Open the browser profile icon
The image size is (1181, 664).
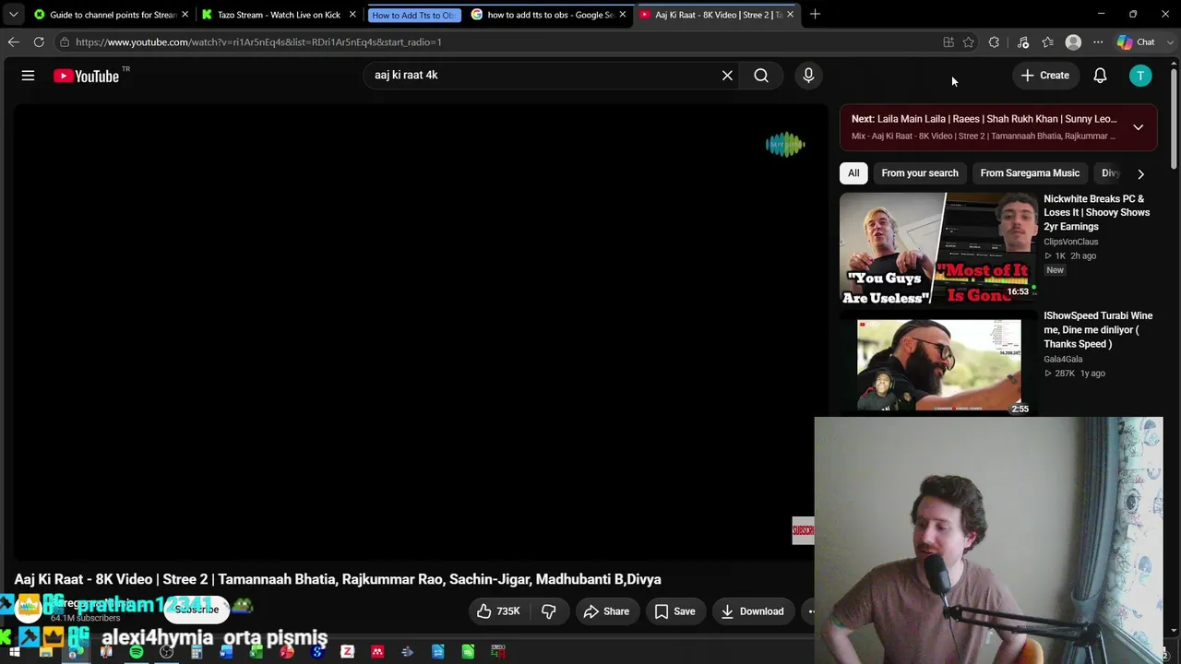point(1073,42)
